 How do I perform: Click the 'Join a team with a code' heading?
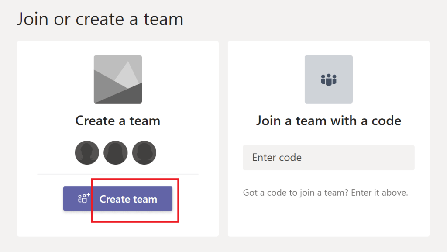point(328,121)
